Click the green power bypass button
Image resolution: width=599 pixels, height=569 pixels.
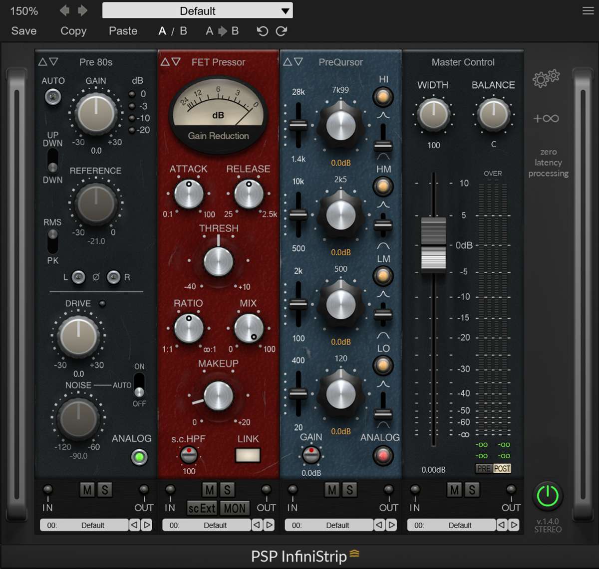(x=548, y=496)
